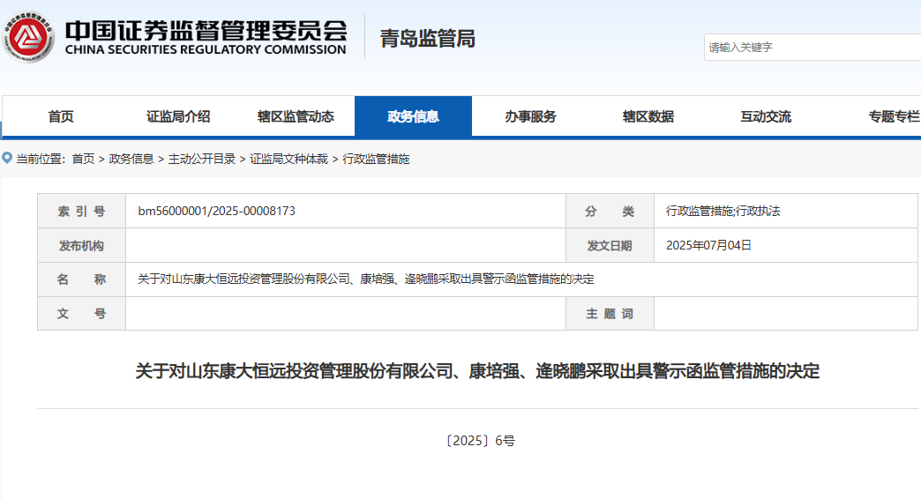Click the 文号 label cell

82,314
